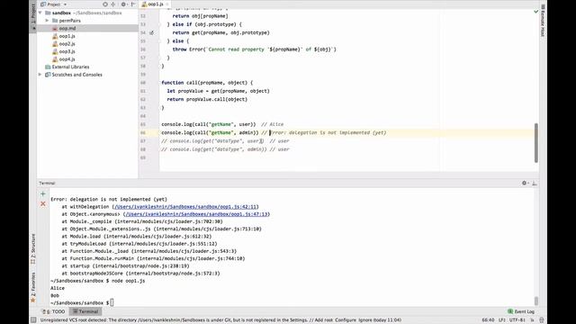Close terminal session with red X

[x=43, y=203]
